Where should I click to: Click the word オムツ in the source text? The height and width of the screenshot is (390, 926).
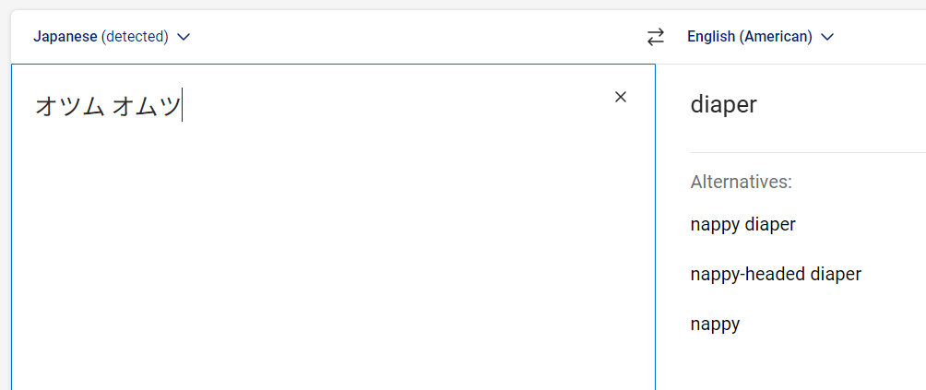[x=146, y=106]
